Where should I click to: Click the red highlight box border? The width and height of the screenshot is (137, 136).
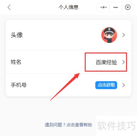click(106, 53)
